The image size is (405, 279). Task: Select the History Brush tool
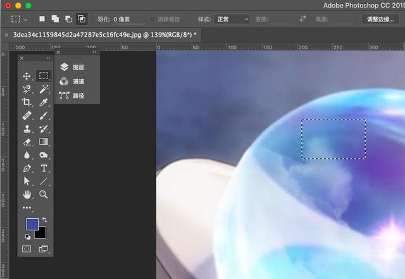tap(44, 128)
